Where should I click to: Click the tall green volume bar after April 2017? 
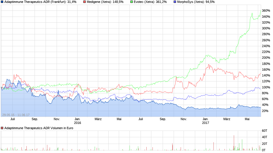242,145
